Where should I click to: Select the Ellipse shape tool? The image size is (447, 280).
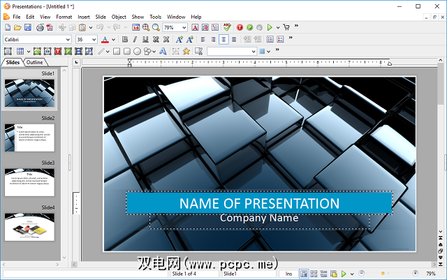[138, 51]
